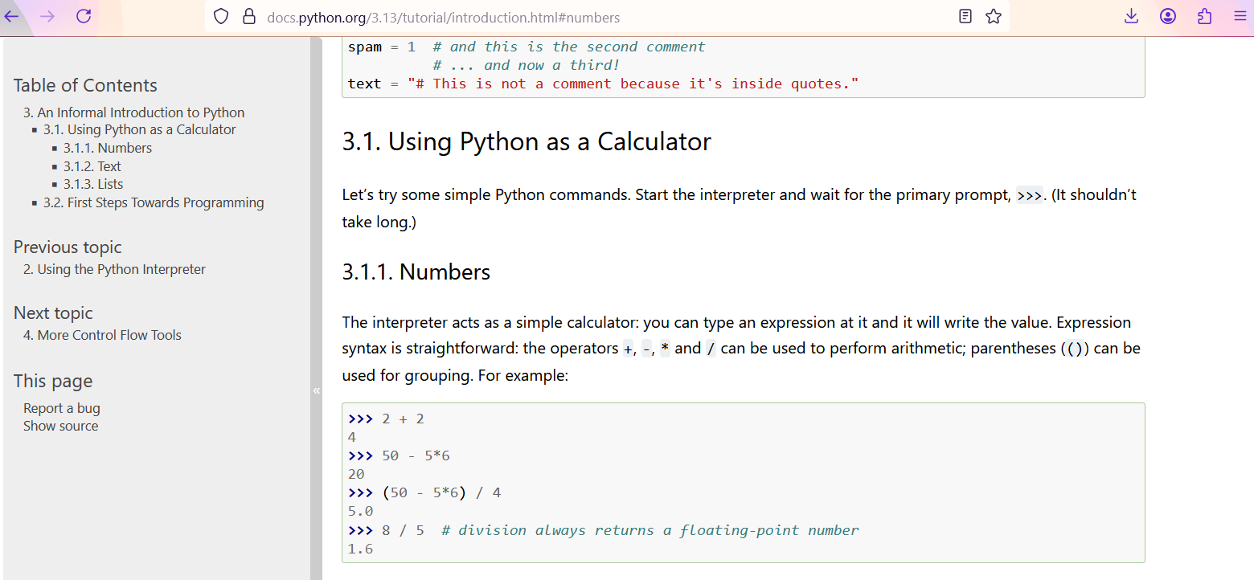1254x580 pixels.
Task: Go to '3.1. Using Python as a Calculator' link
Action: (x=140, y=129)
